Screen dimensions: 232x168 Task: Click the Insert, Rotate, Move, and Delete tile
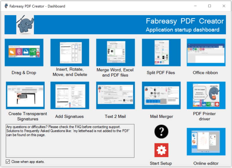pos(70,53)
